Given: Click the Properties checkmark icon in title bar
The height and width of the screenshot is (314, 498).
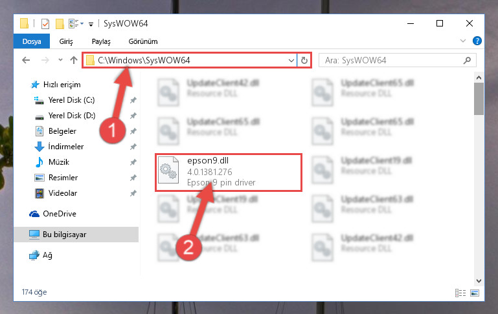Looking at the screenshot, I should pyautogui.click(x=45, y=23).
